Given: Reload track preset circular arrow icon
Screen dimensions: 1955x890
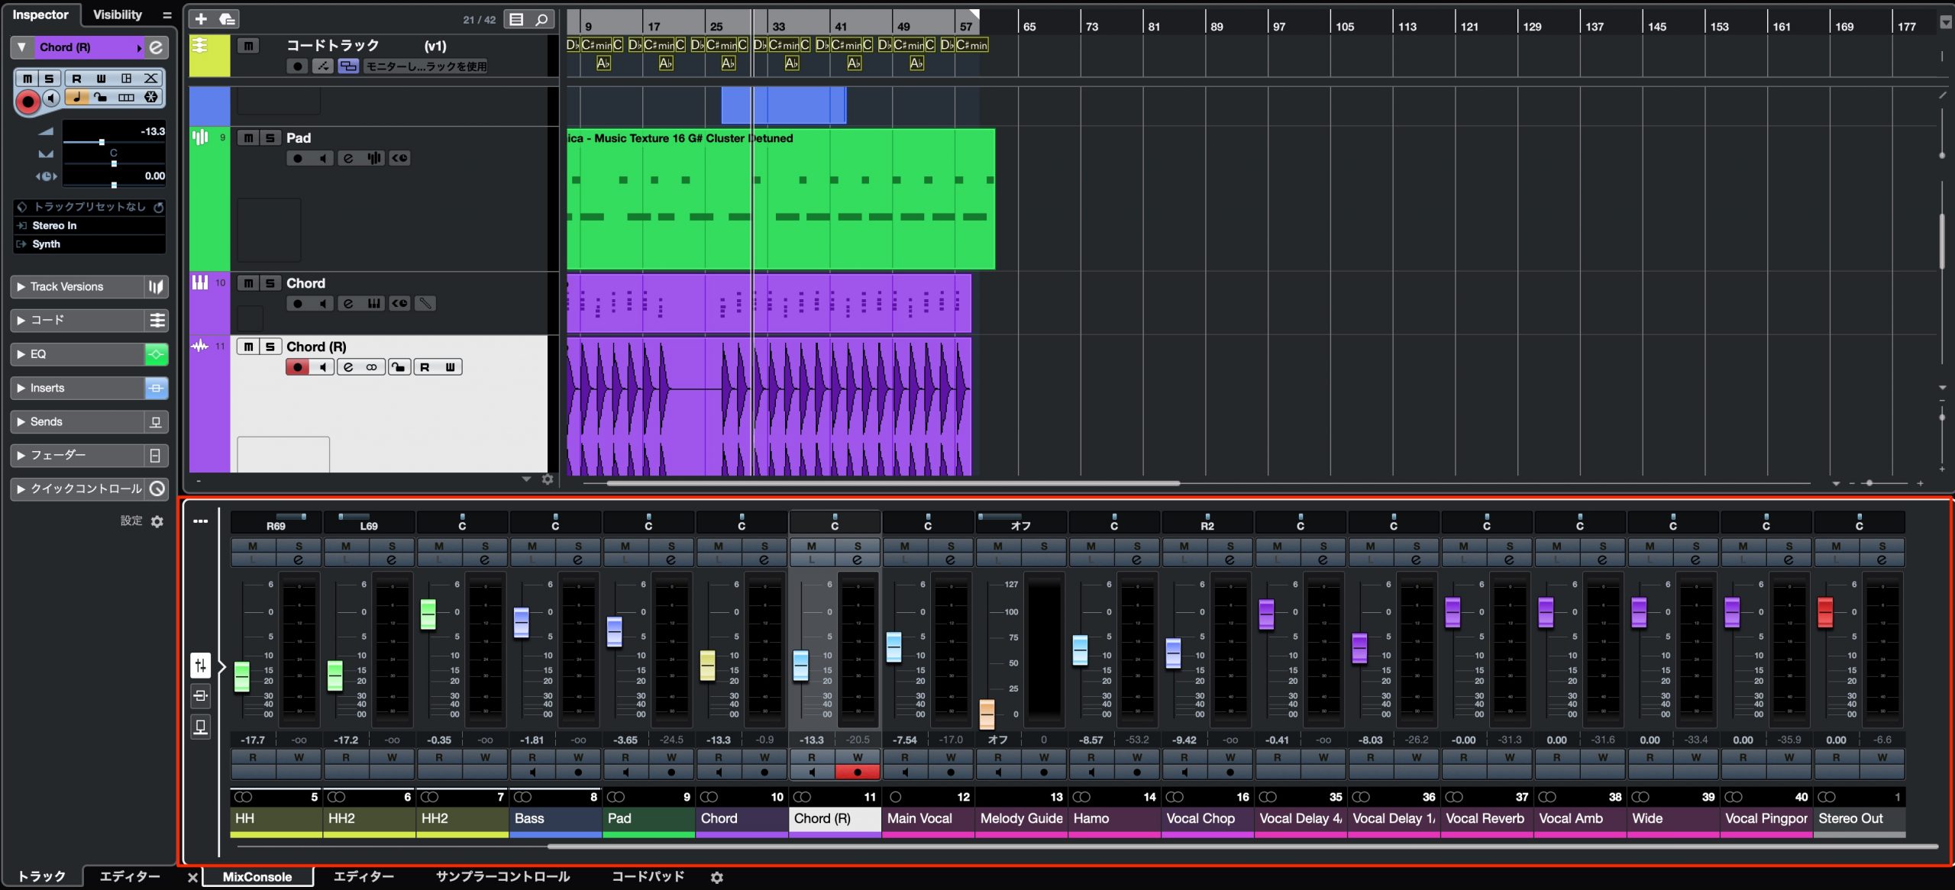Looking at the screenshot, I should [158, 207].
